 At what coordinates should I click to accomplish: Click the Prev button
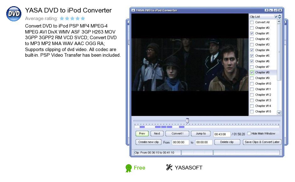click(x=142, y=133)
